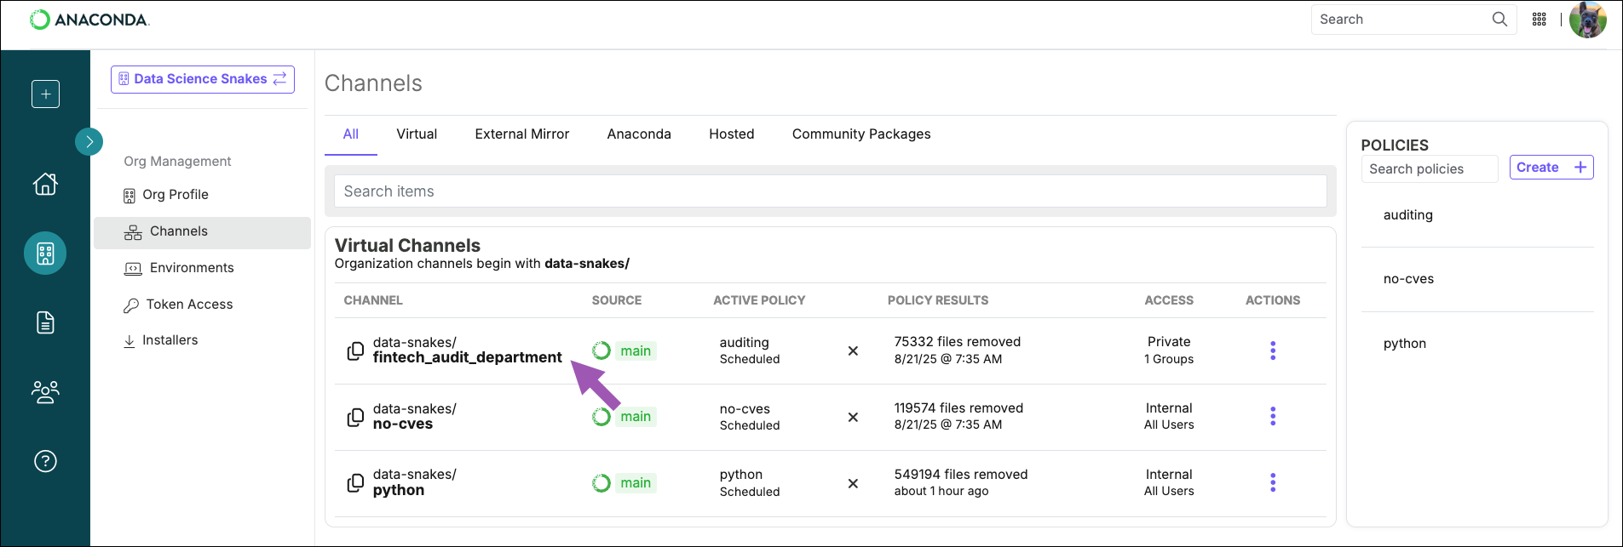The image size is (1623, 547).
Task: Click Create policy button
Action: click(x=1551, y=168)
